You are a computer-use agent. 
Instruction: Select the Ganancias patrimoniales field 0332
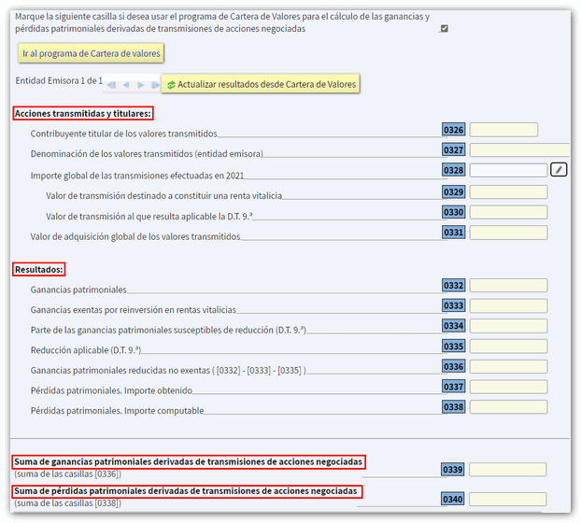tap(508, 286)
